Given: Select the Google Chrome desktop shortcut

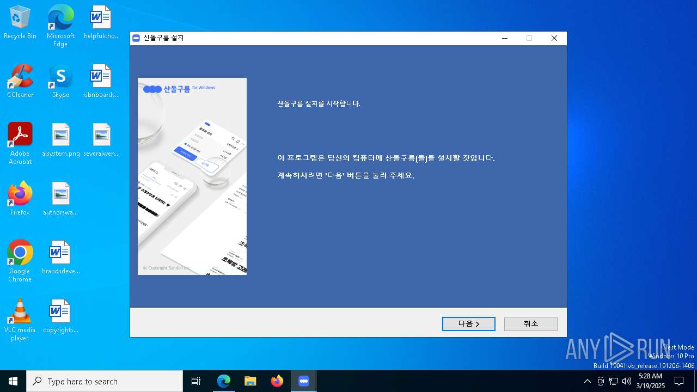Looking at the screenshot, I should [20, 261].
